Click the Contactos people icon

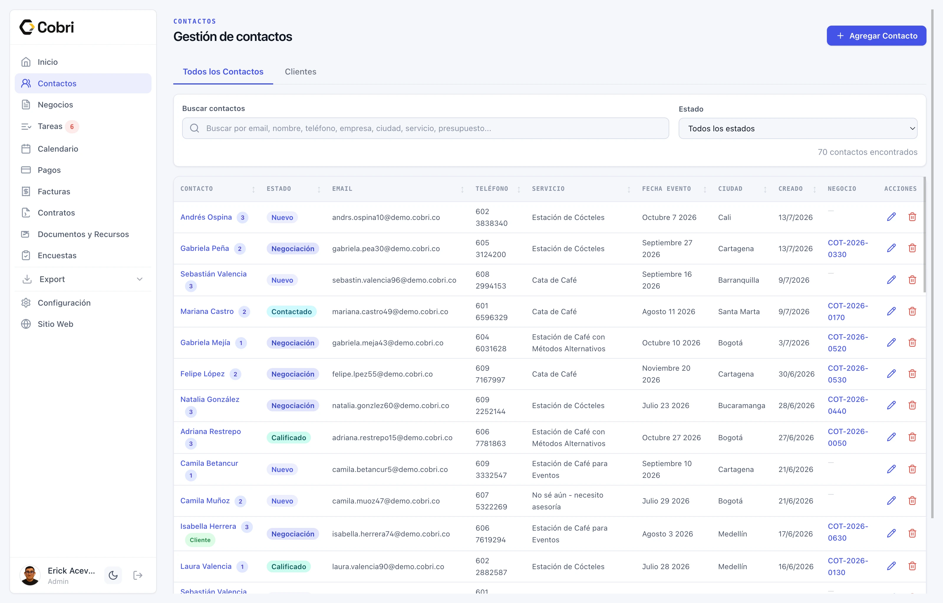[26, 83]
